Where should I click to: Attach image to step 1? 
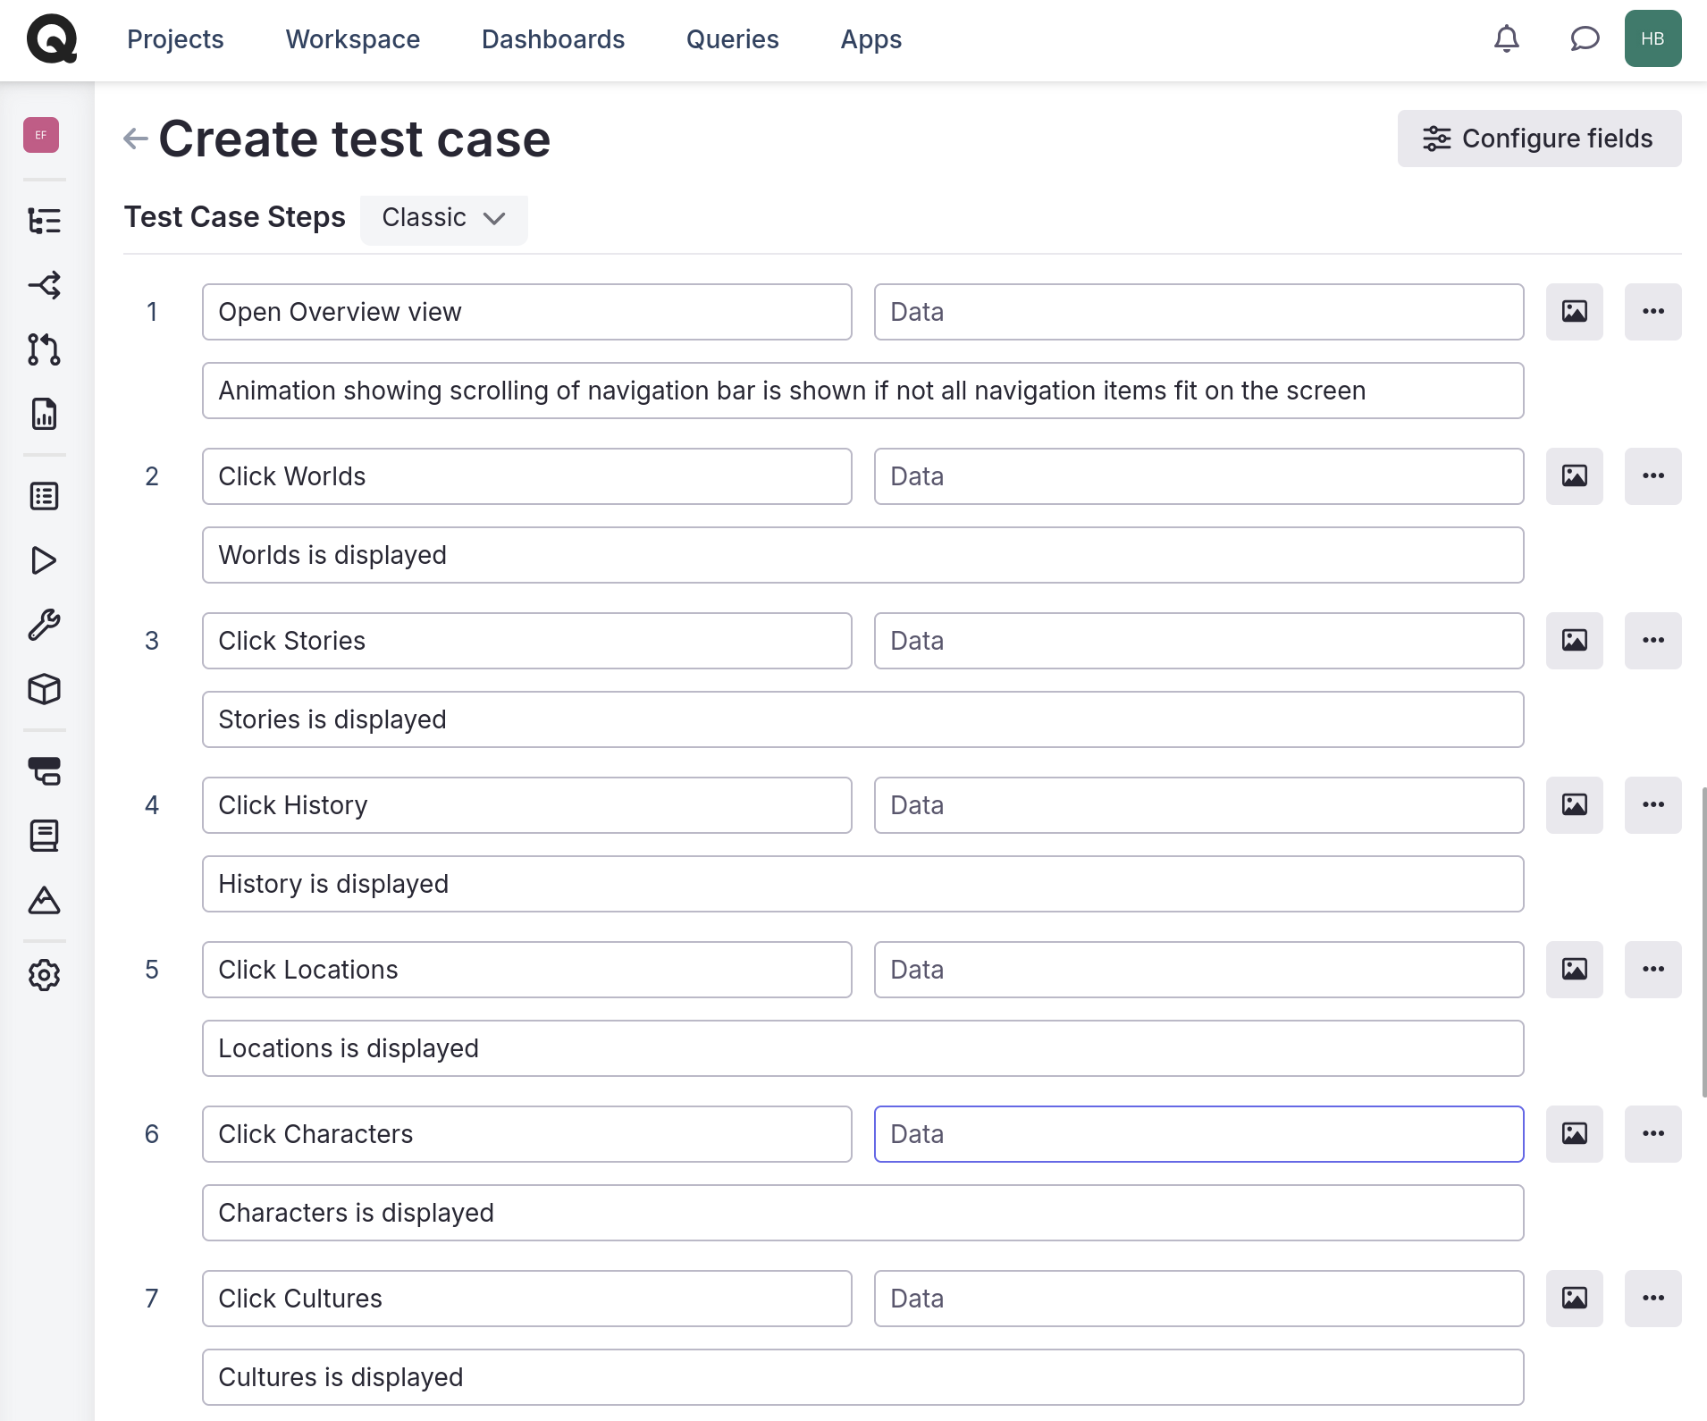pos(1574,312)
